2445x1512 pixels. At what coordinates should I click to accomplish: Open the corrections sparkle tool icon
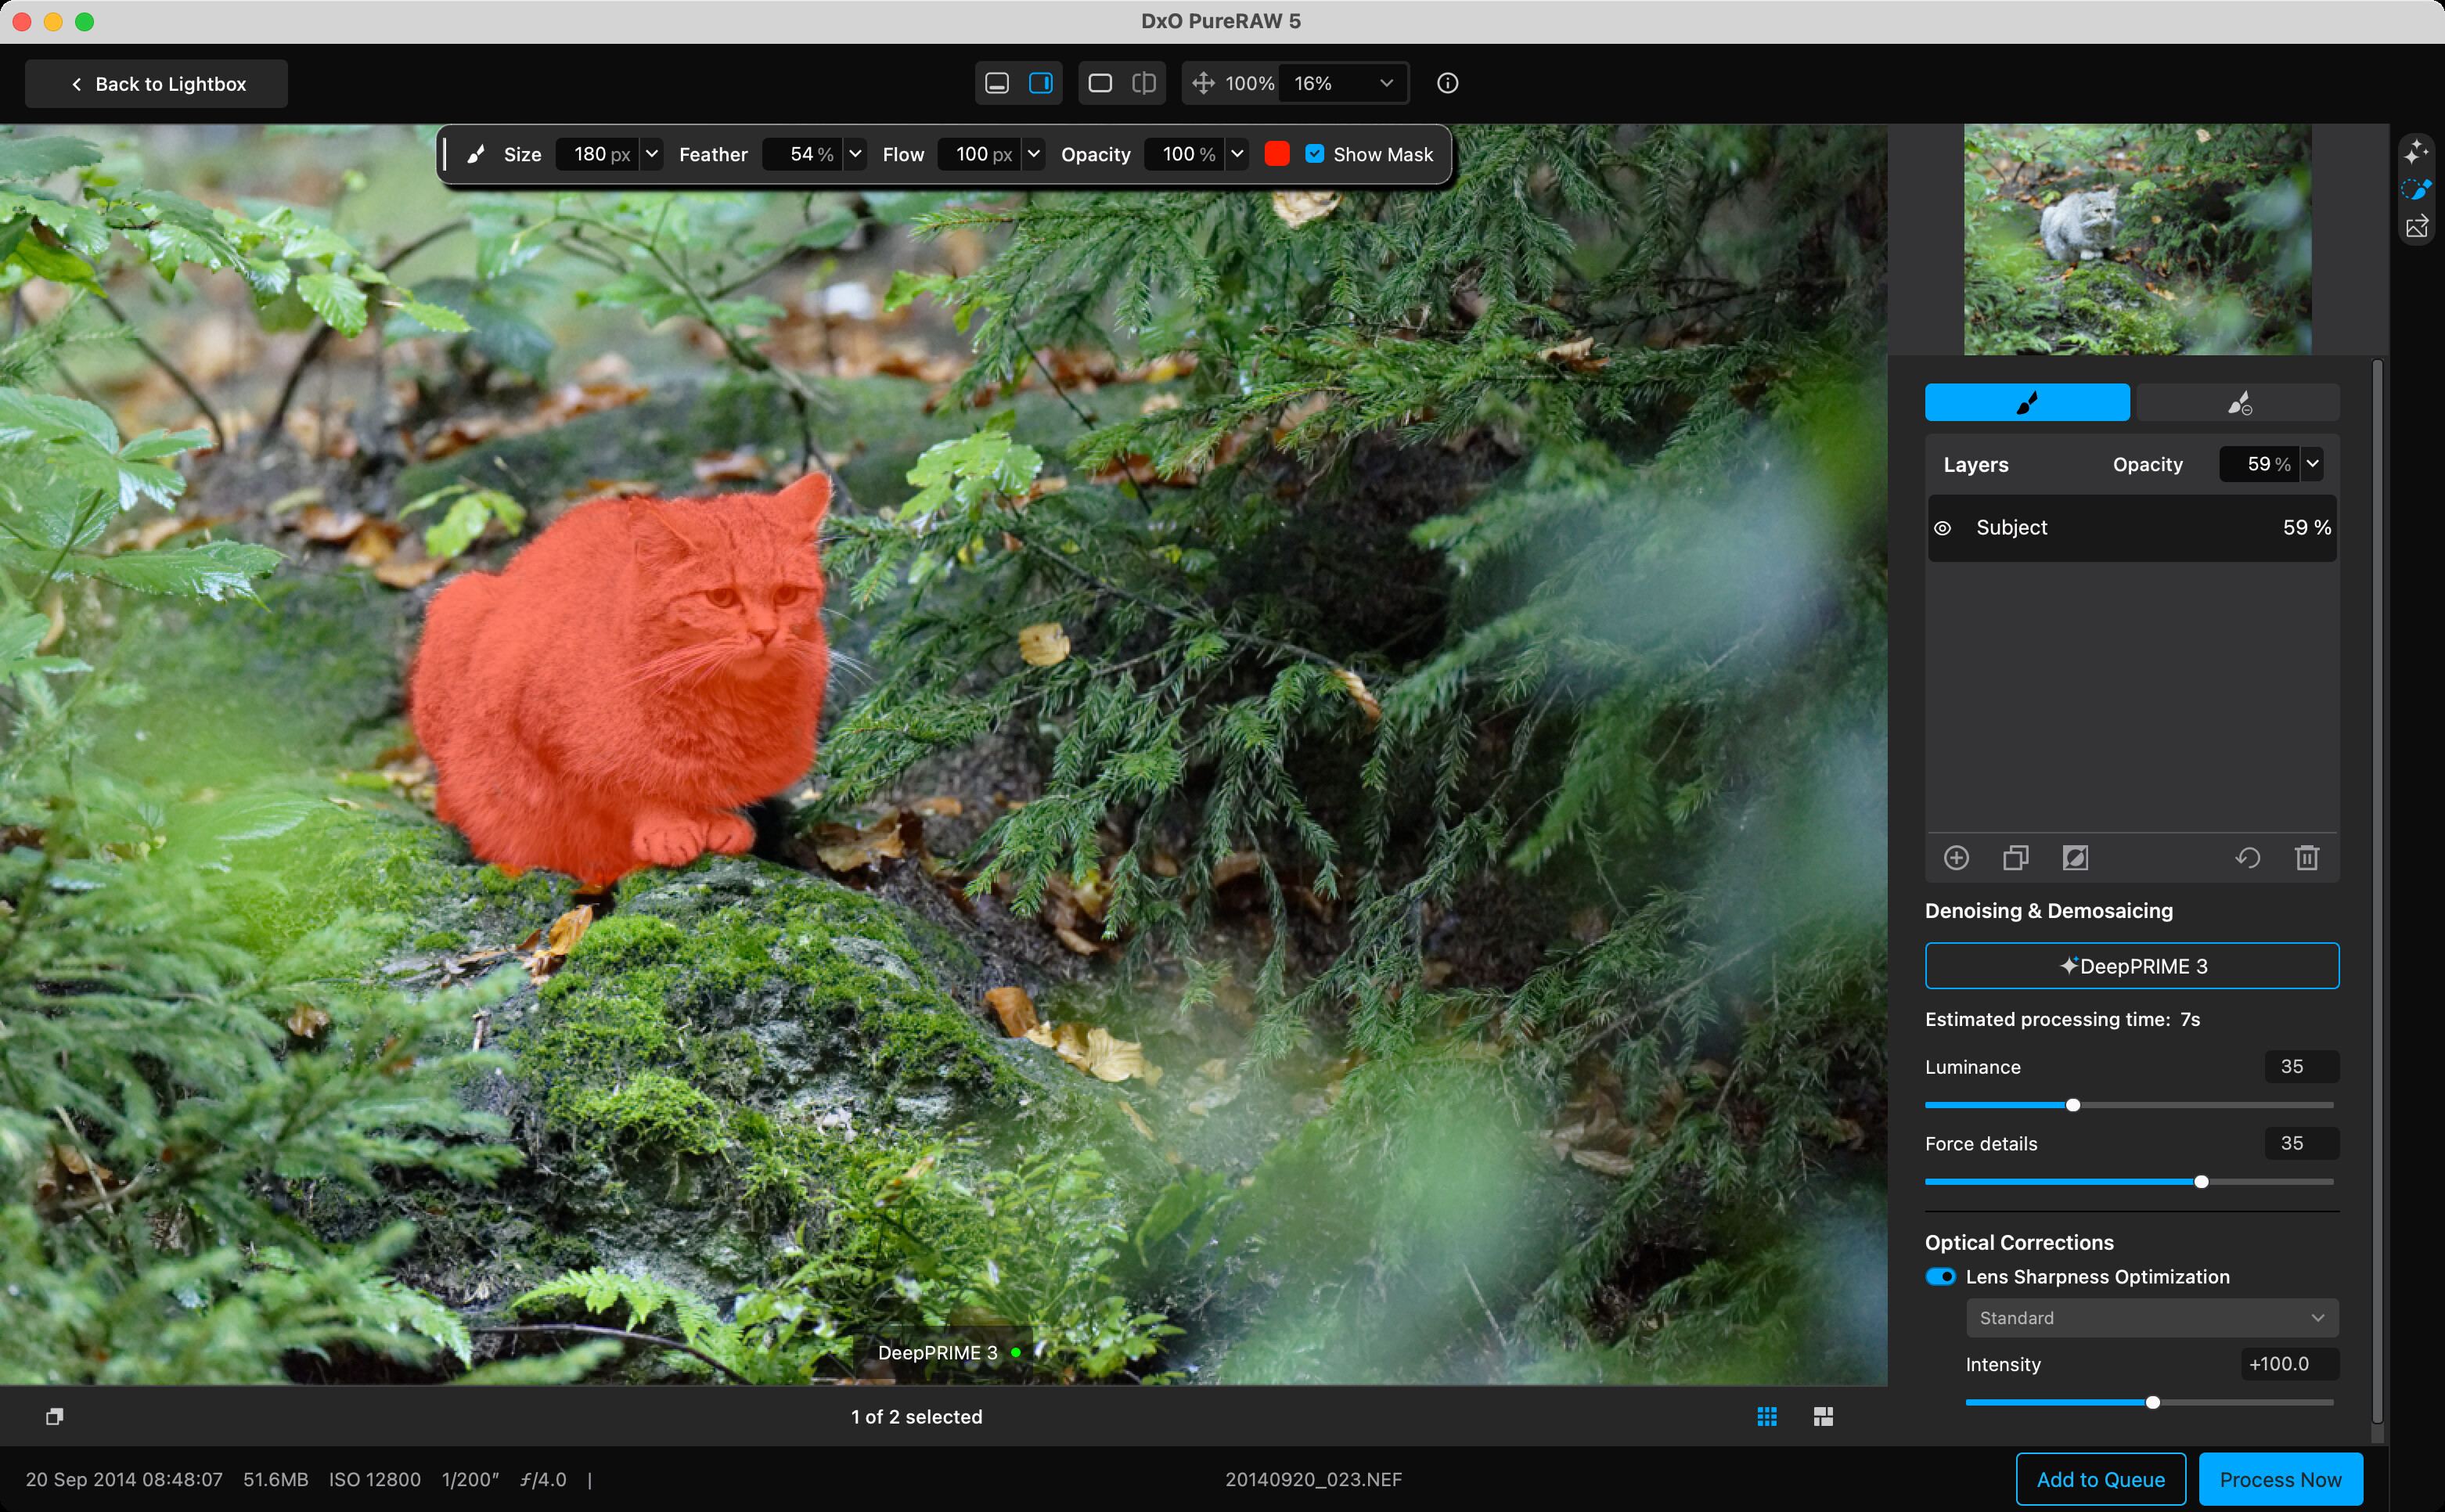(2417, 151)
